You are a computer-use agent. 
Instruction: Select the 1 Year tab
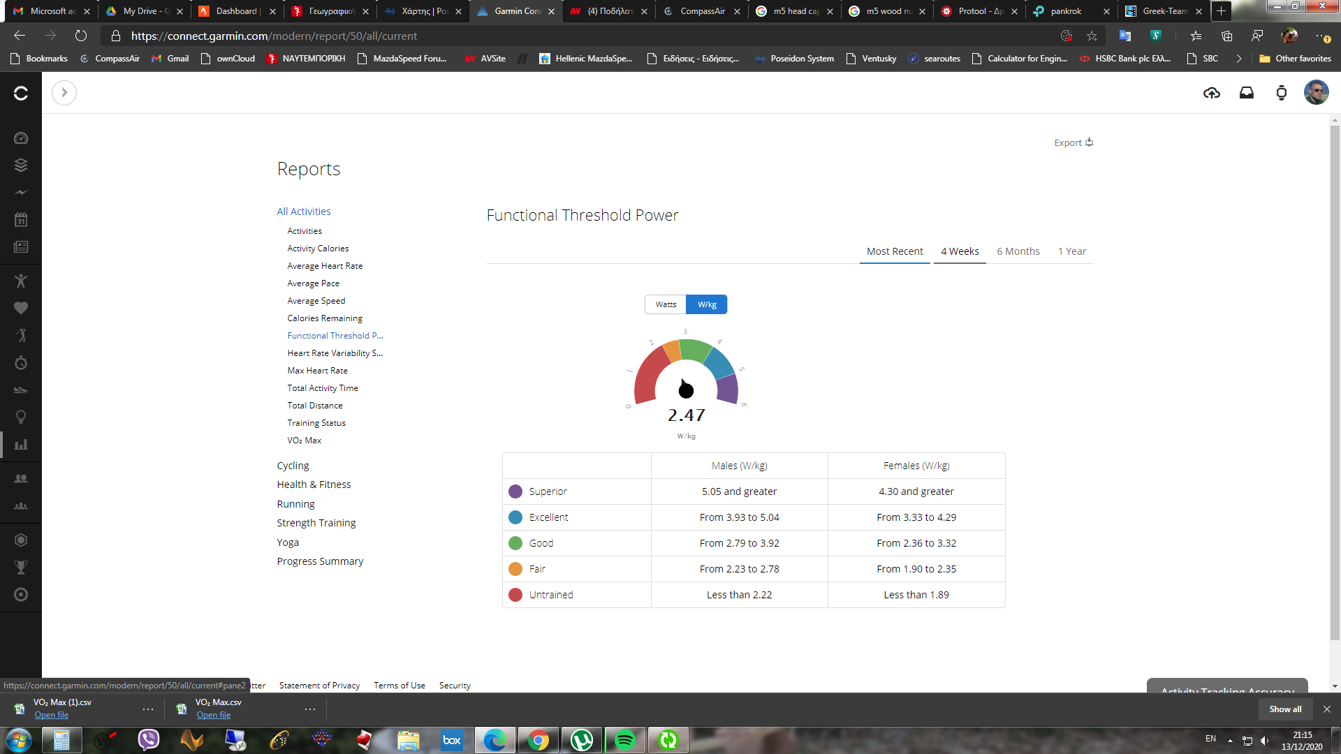pyautogui.click(x=1072, y=251)
